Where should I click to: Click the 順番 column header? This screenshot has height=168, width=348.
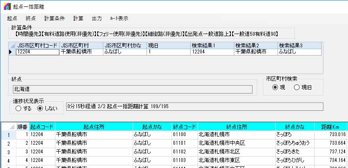(22, 127)
